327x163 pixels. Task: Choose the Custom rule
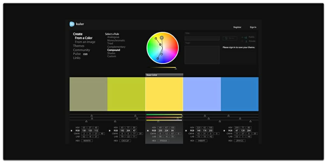[112, 56]
